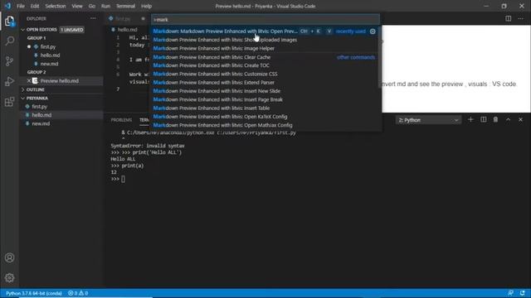Select first.py in Open Editors Group 1
Viewport: 531px width, 298px height.
pos(48,46)
